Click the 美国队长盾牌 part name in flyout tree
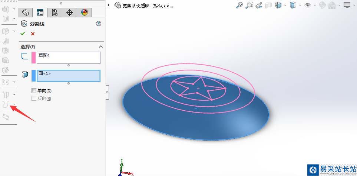This screenshot has height=176, width=357. pos(135,6)
